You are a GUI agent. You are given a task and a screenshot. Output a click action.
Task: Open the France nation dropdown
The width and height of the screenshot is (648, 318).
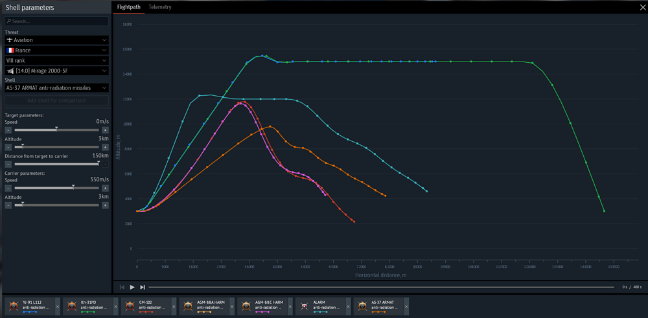56,50
